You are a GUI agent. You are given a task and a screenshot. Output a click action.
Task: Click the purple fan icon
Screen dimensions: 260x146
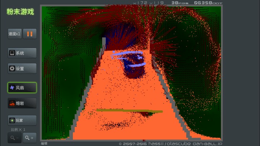(x=12, y=88)
